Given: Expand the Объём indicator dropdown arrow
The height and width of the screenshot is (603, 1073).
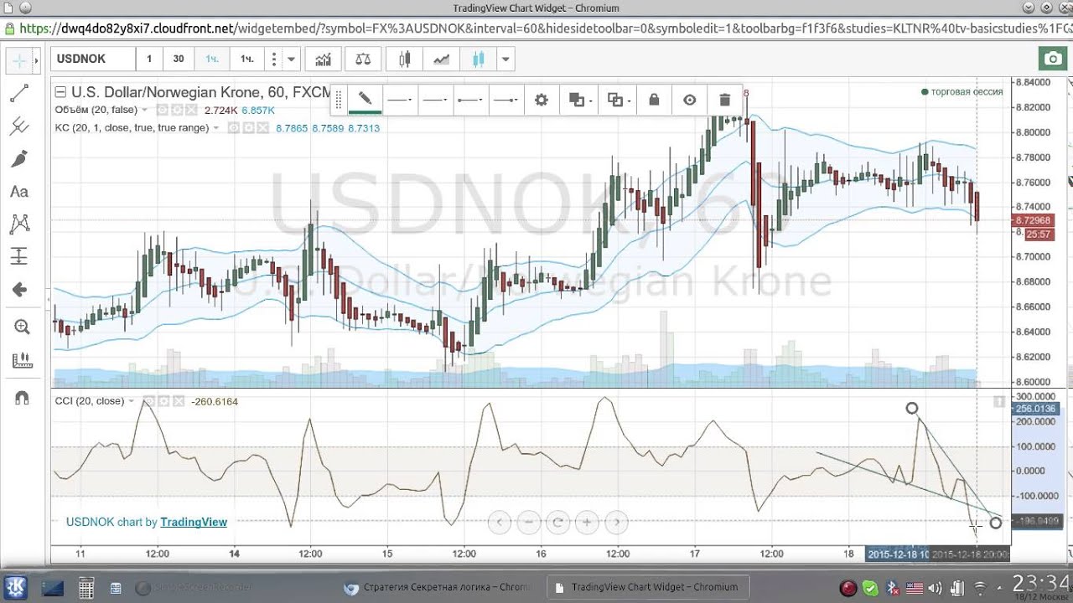Looking at the screenshot, I should pos(144,110).
